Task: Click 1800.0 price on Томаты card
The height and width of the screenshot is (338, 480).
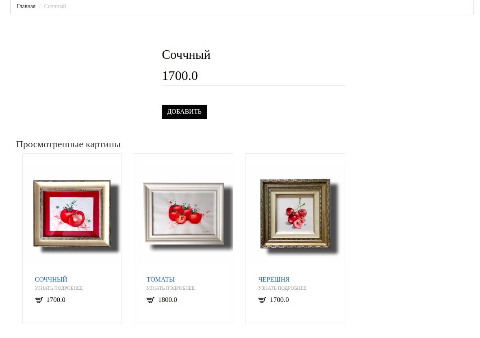Action: click(167, 300)
